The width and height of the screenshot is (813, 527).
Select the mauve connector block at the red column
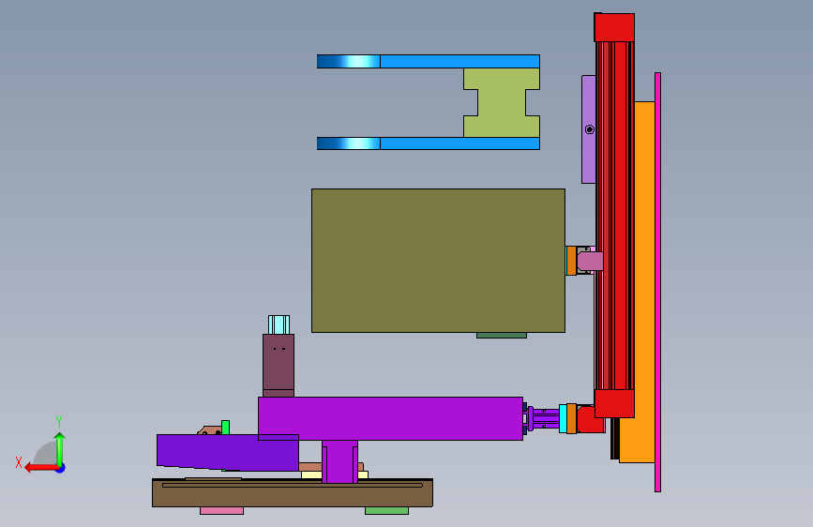click(590, 261)
